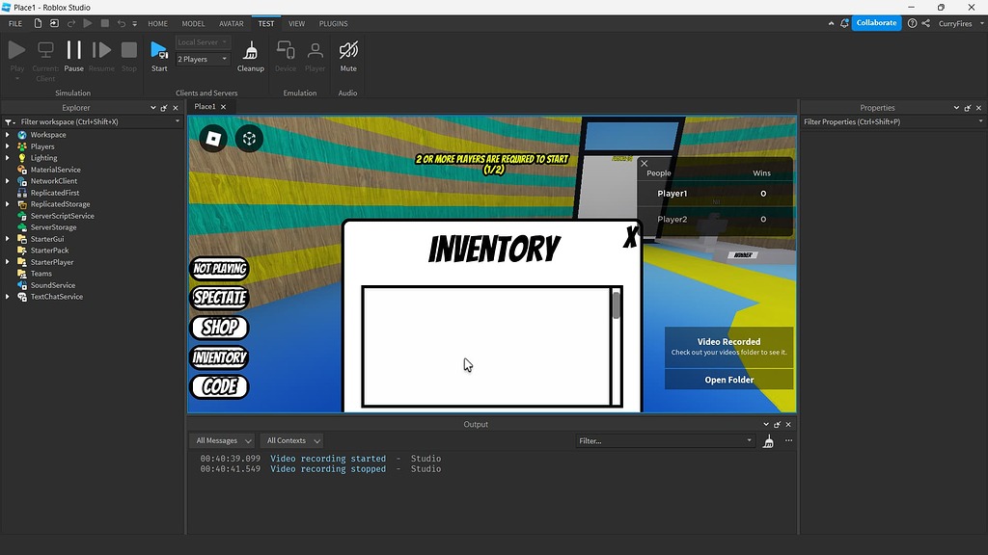Open the FILE menu
The height and width of the screenshot is (555, 988).
[x=14, y=23]
